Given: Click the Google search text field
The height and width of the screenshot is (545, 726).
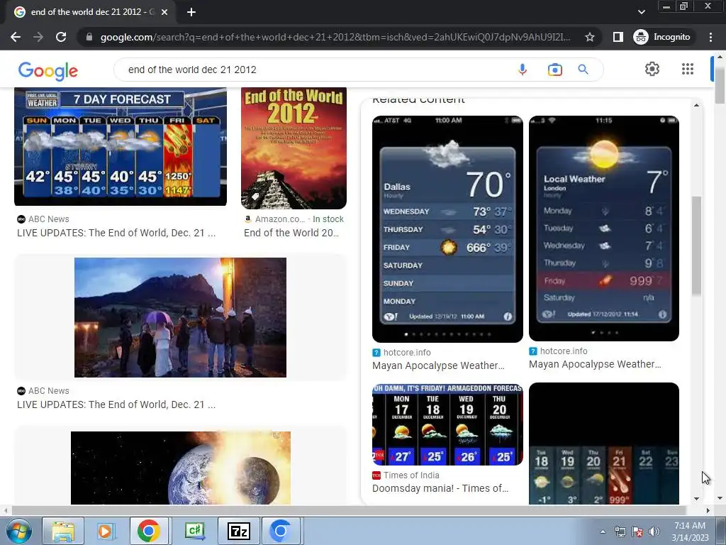Looking at the screenshot, I should click(x=315, y=70).
